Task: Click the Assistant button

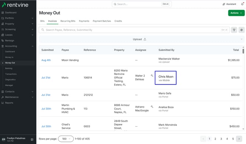Action: pos(229,4)
